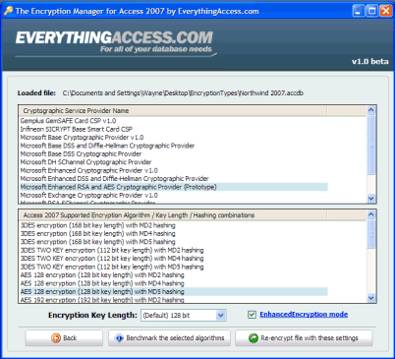Select Microsoft Enhanced RSA and AES provider

pyautogui.click(x=174, y=187)
